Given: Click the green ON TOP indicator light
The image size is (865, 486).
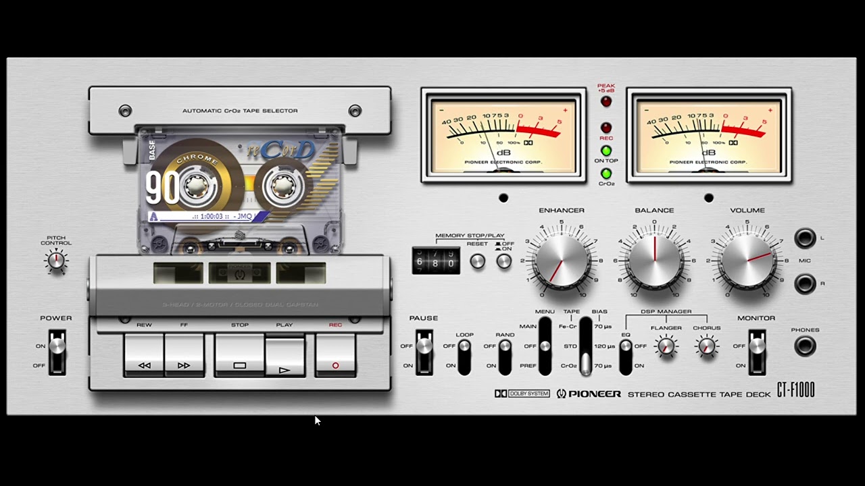Looking at the screenshot, I should coord(606,151).
